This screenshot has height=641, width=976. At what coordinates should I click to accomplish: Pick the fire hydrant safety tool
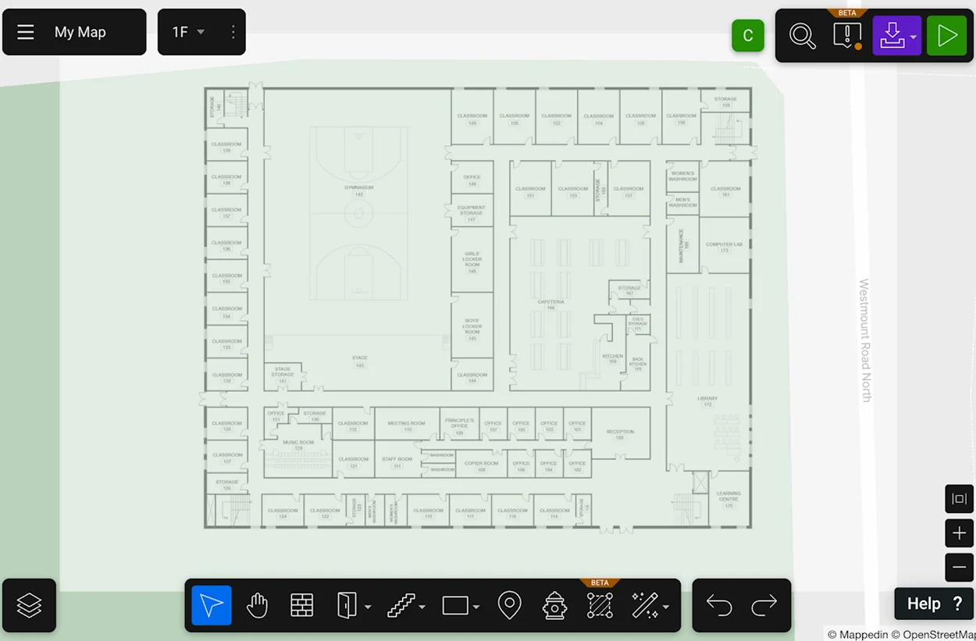[554, 606]
